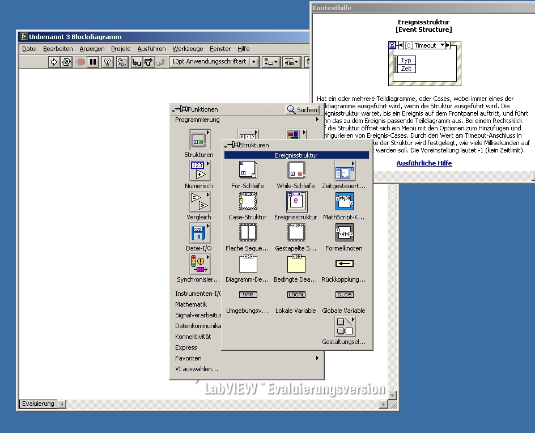Click the horizontal scrollbar left arrow
Image resolution: width=535 pixels, height=433 pixels.
(x=62, y=404)
